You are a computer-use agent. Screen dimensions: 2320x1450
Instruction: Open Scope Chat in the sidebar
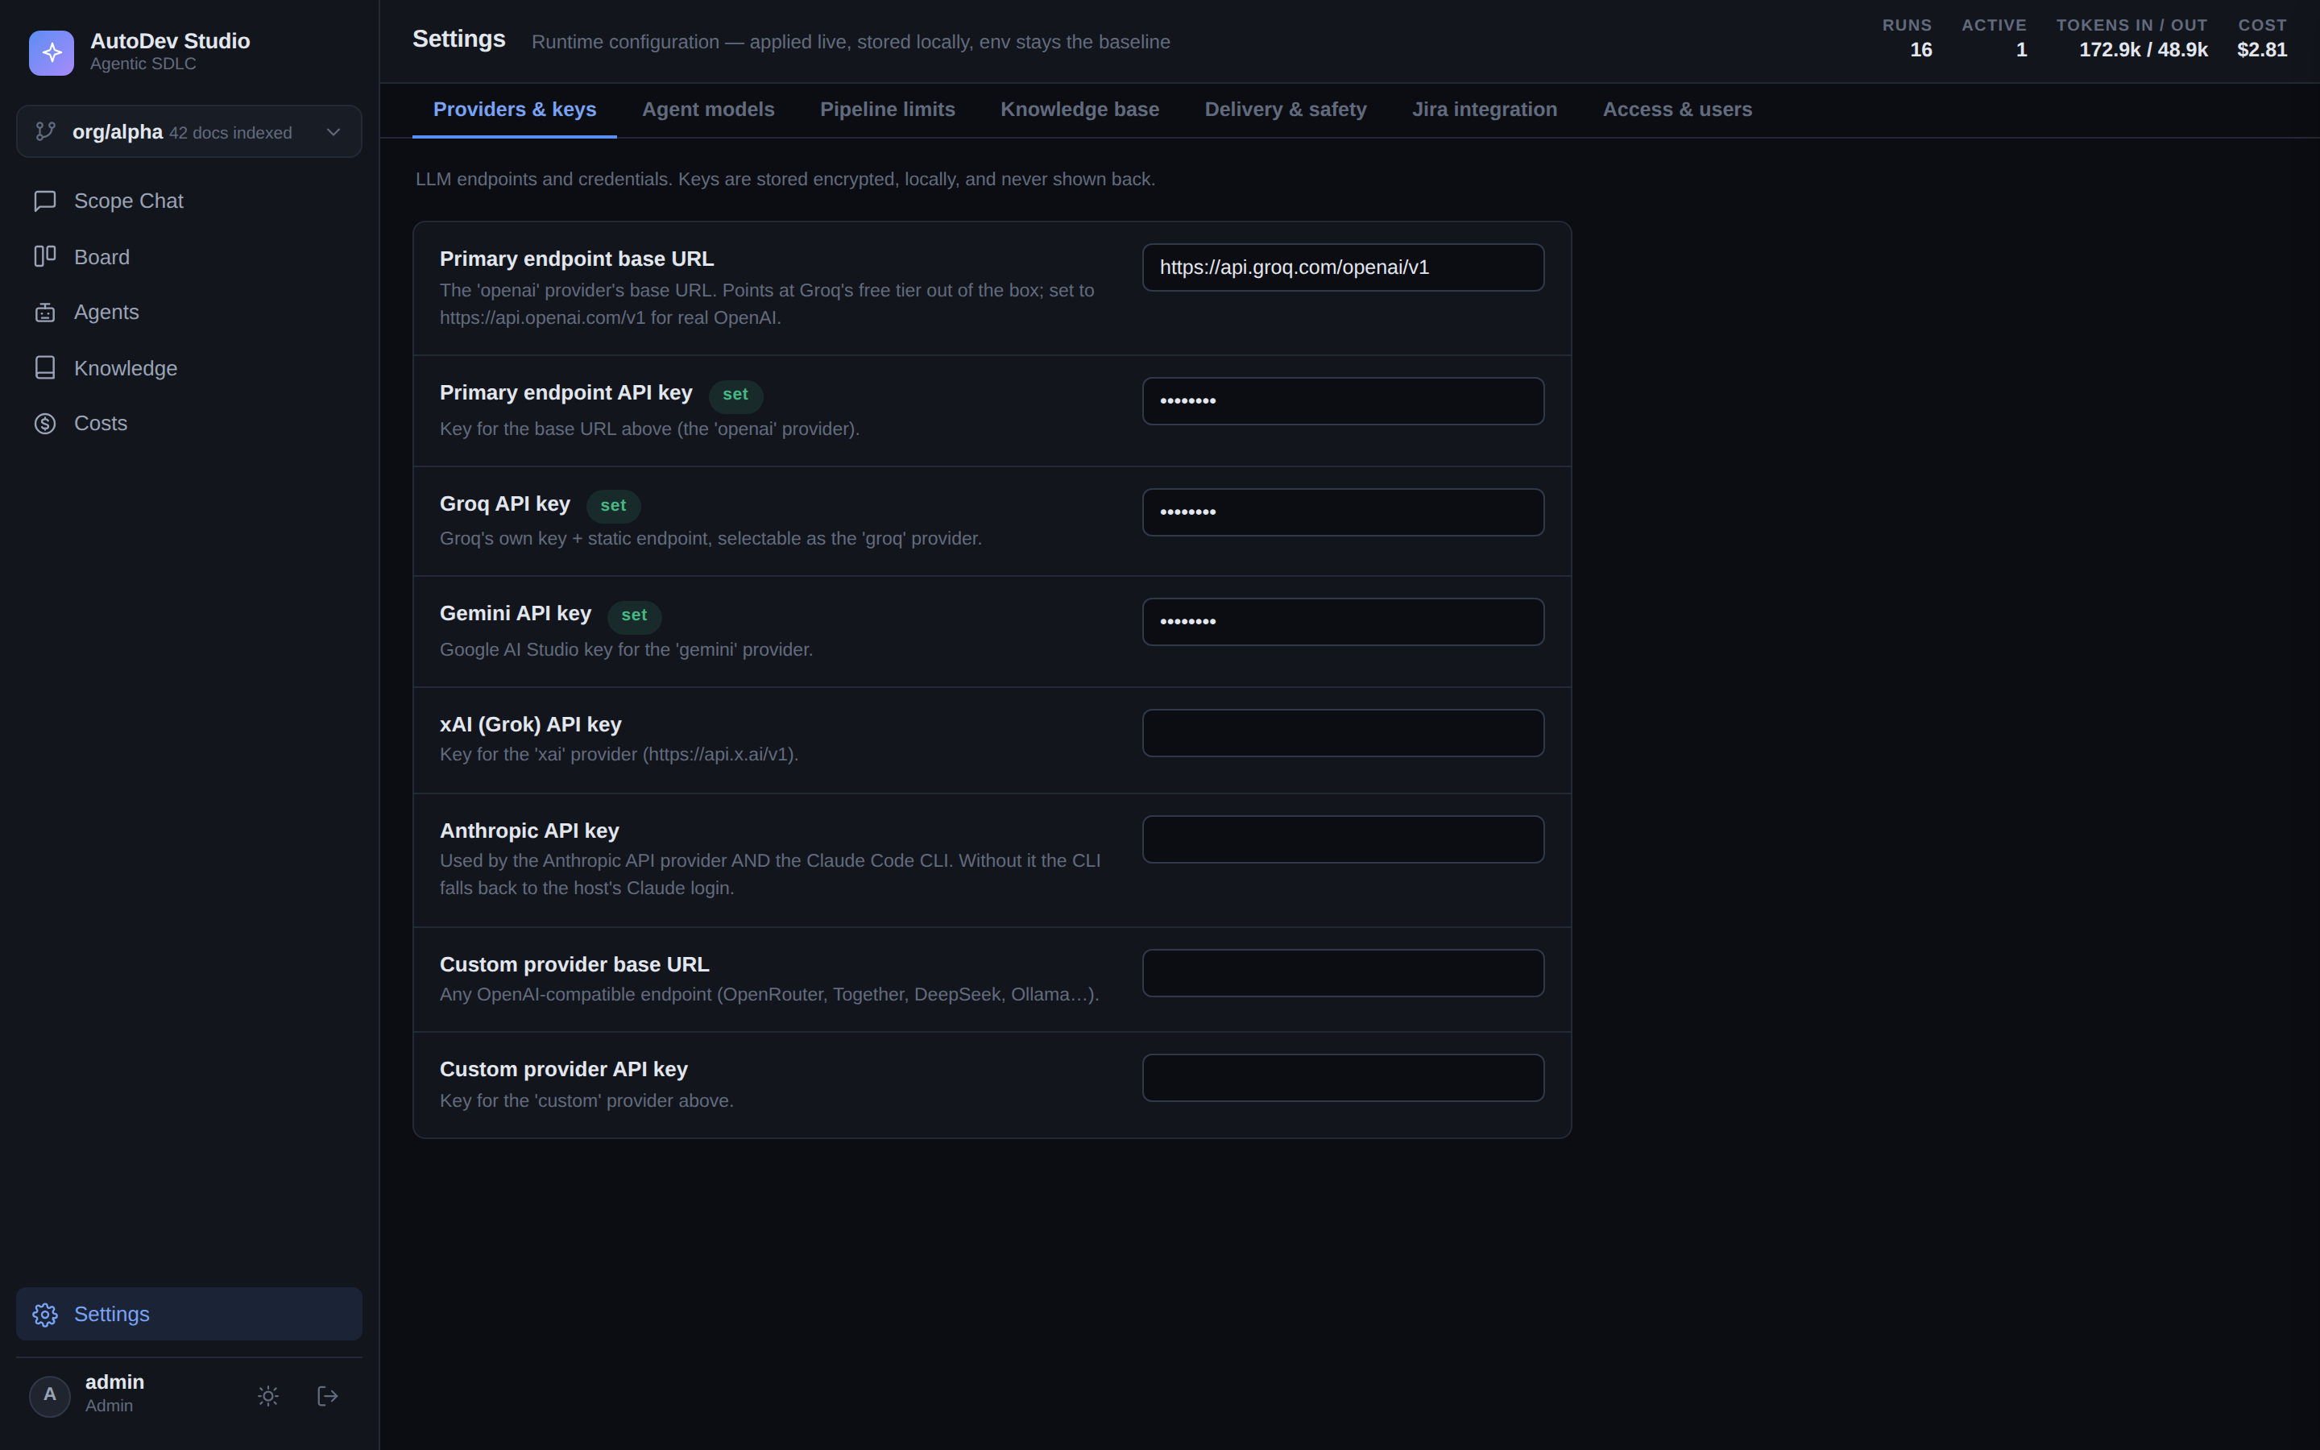point(188,201)
